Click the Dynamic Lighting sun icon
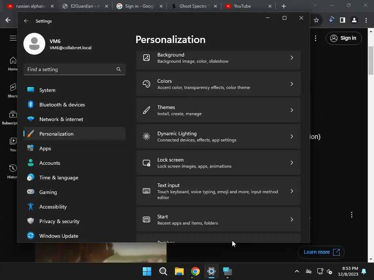The height and width of the screenshot is (280, 374). click(x=146, y=136)
